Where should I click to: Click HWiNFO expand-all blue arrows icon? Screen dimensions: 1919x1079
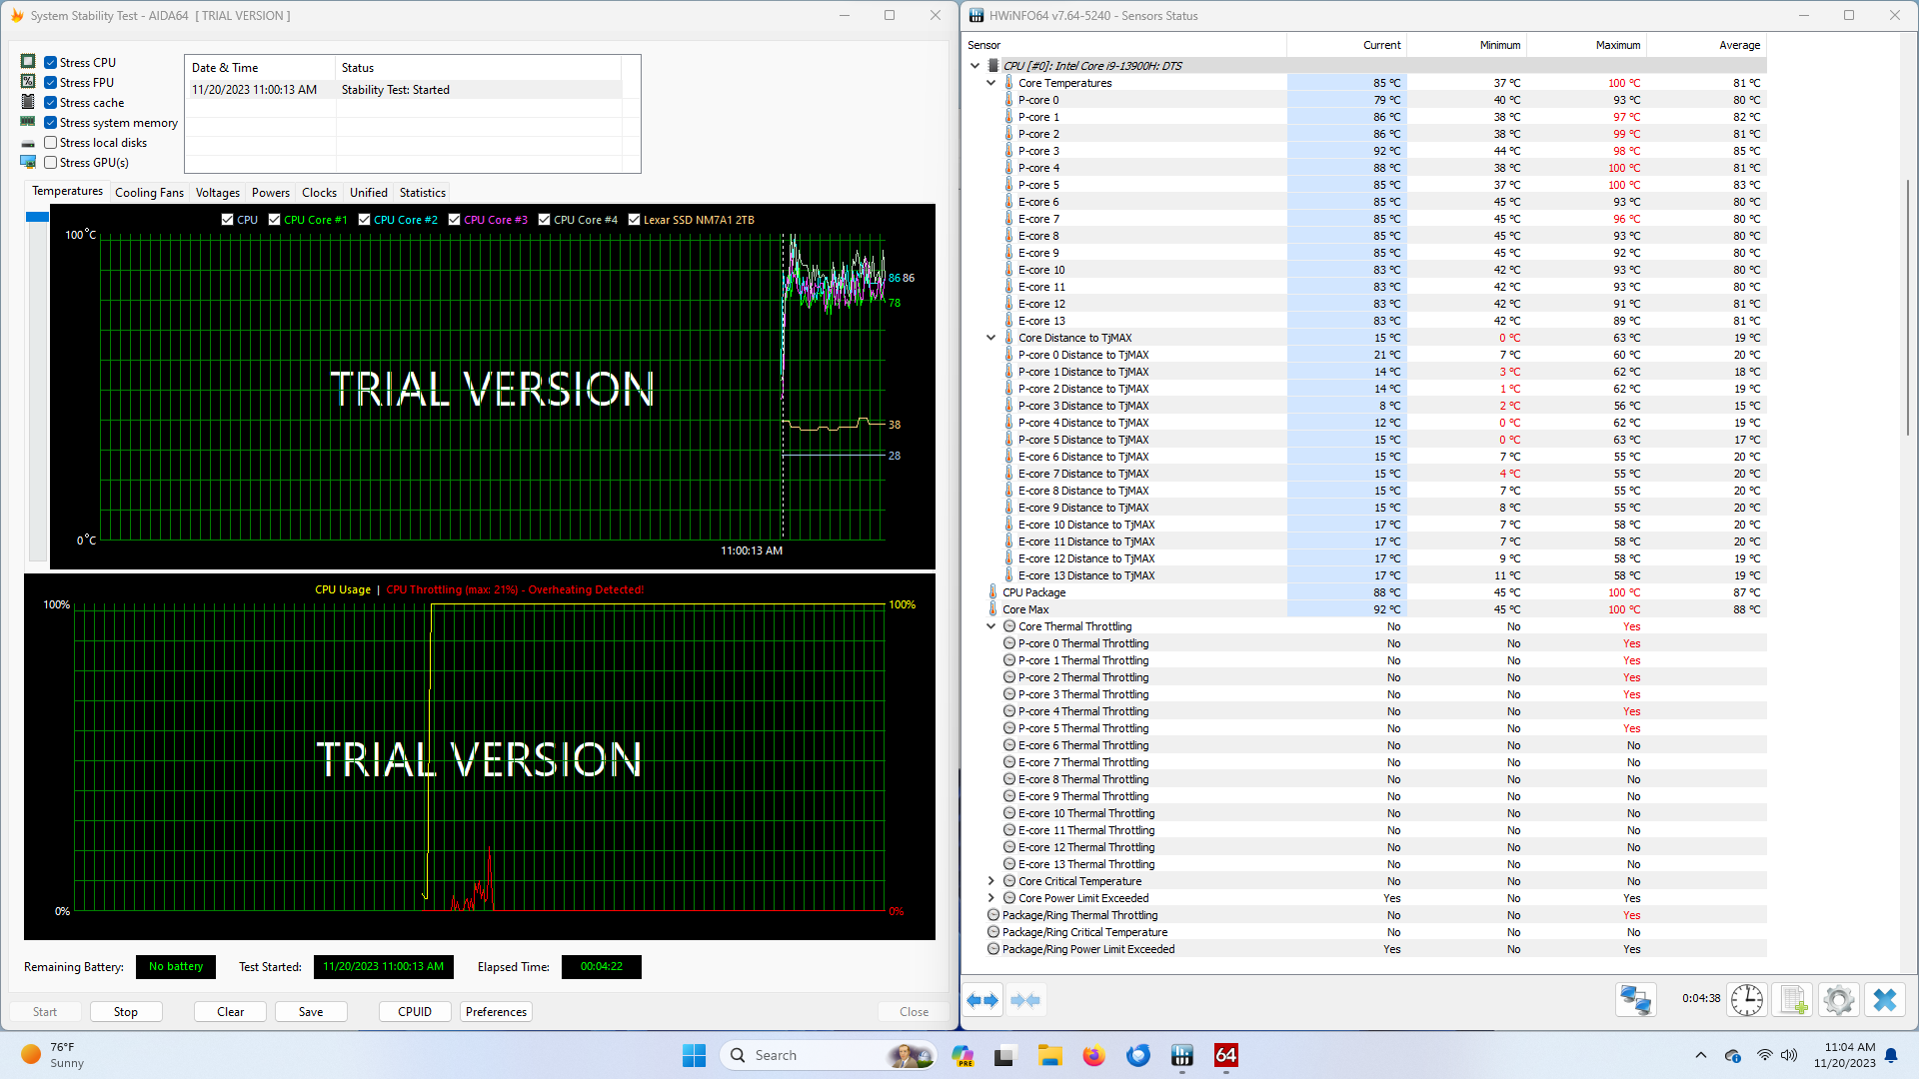982,1000
